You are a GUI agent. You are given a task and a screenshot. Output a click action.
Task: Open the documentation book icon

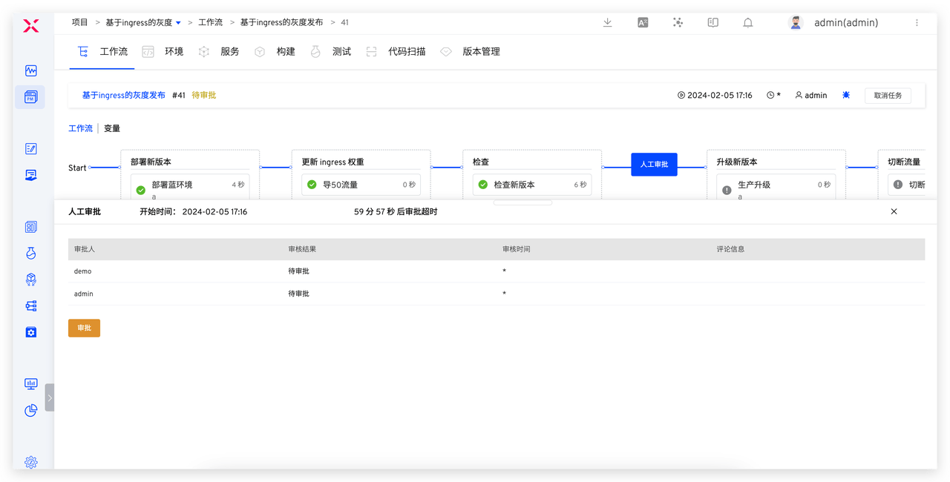(x=712, y=23)
